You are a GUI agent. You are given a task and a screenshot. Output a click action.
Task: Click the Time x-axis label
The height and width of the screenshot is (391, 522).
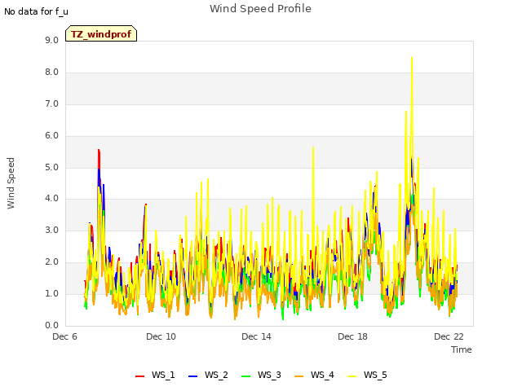462,349
